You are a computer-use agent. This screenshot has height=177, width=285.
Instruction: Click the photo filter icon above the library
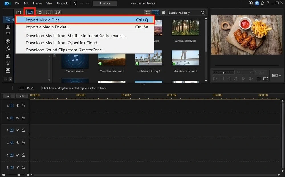pyautogui.click(x=48, y=12)
